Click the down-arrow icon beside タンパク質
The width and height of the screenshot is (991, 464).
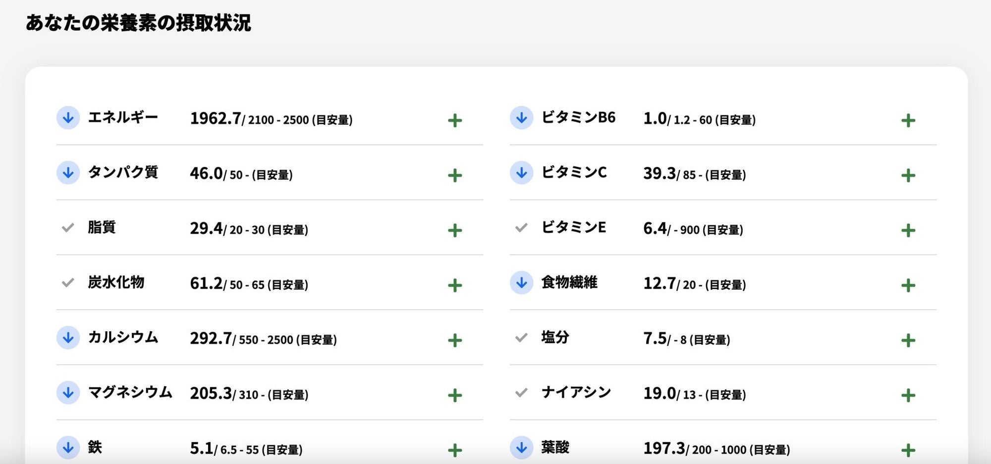tap(68, 173)
